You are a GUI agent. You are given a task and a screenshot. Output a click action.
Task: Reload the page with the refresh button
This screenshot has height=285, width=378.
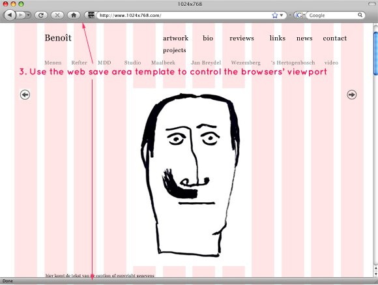[x=41, y=15]
